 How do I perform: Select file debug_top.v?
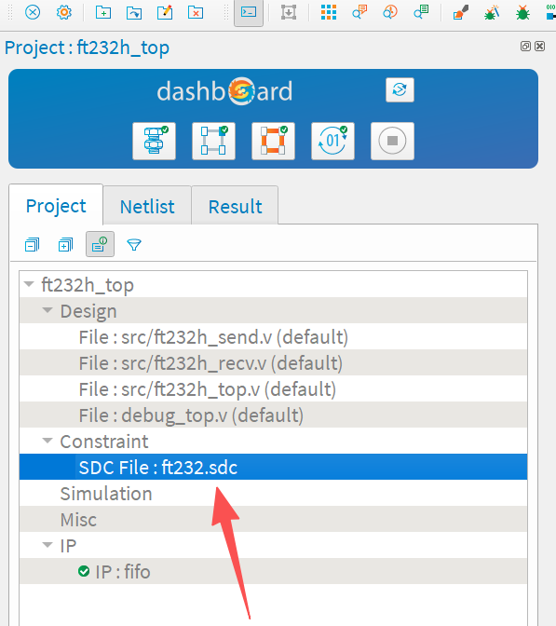coord(273,415)
